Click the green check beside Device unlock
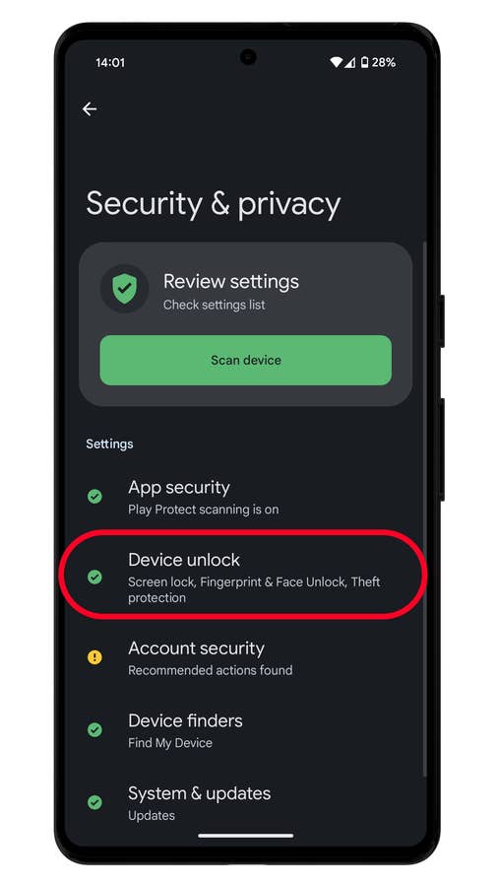The image size is (498, 887). point(94,577)
